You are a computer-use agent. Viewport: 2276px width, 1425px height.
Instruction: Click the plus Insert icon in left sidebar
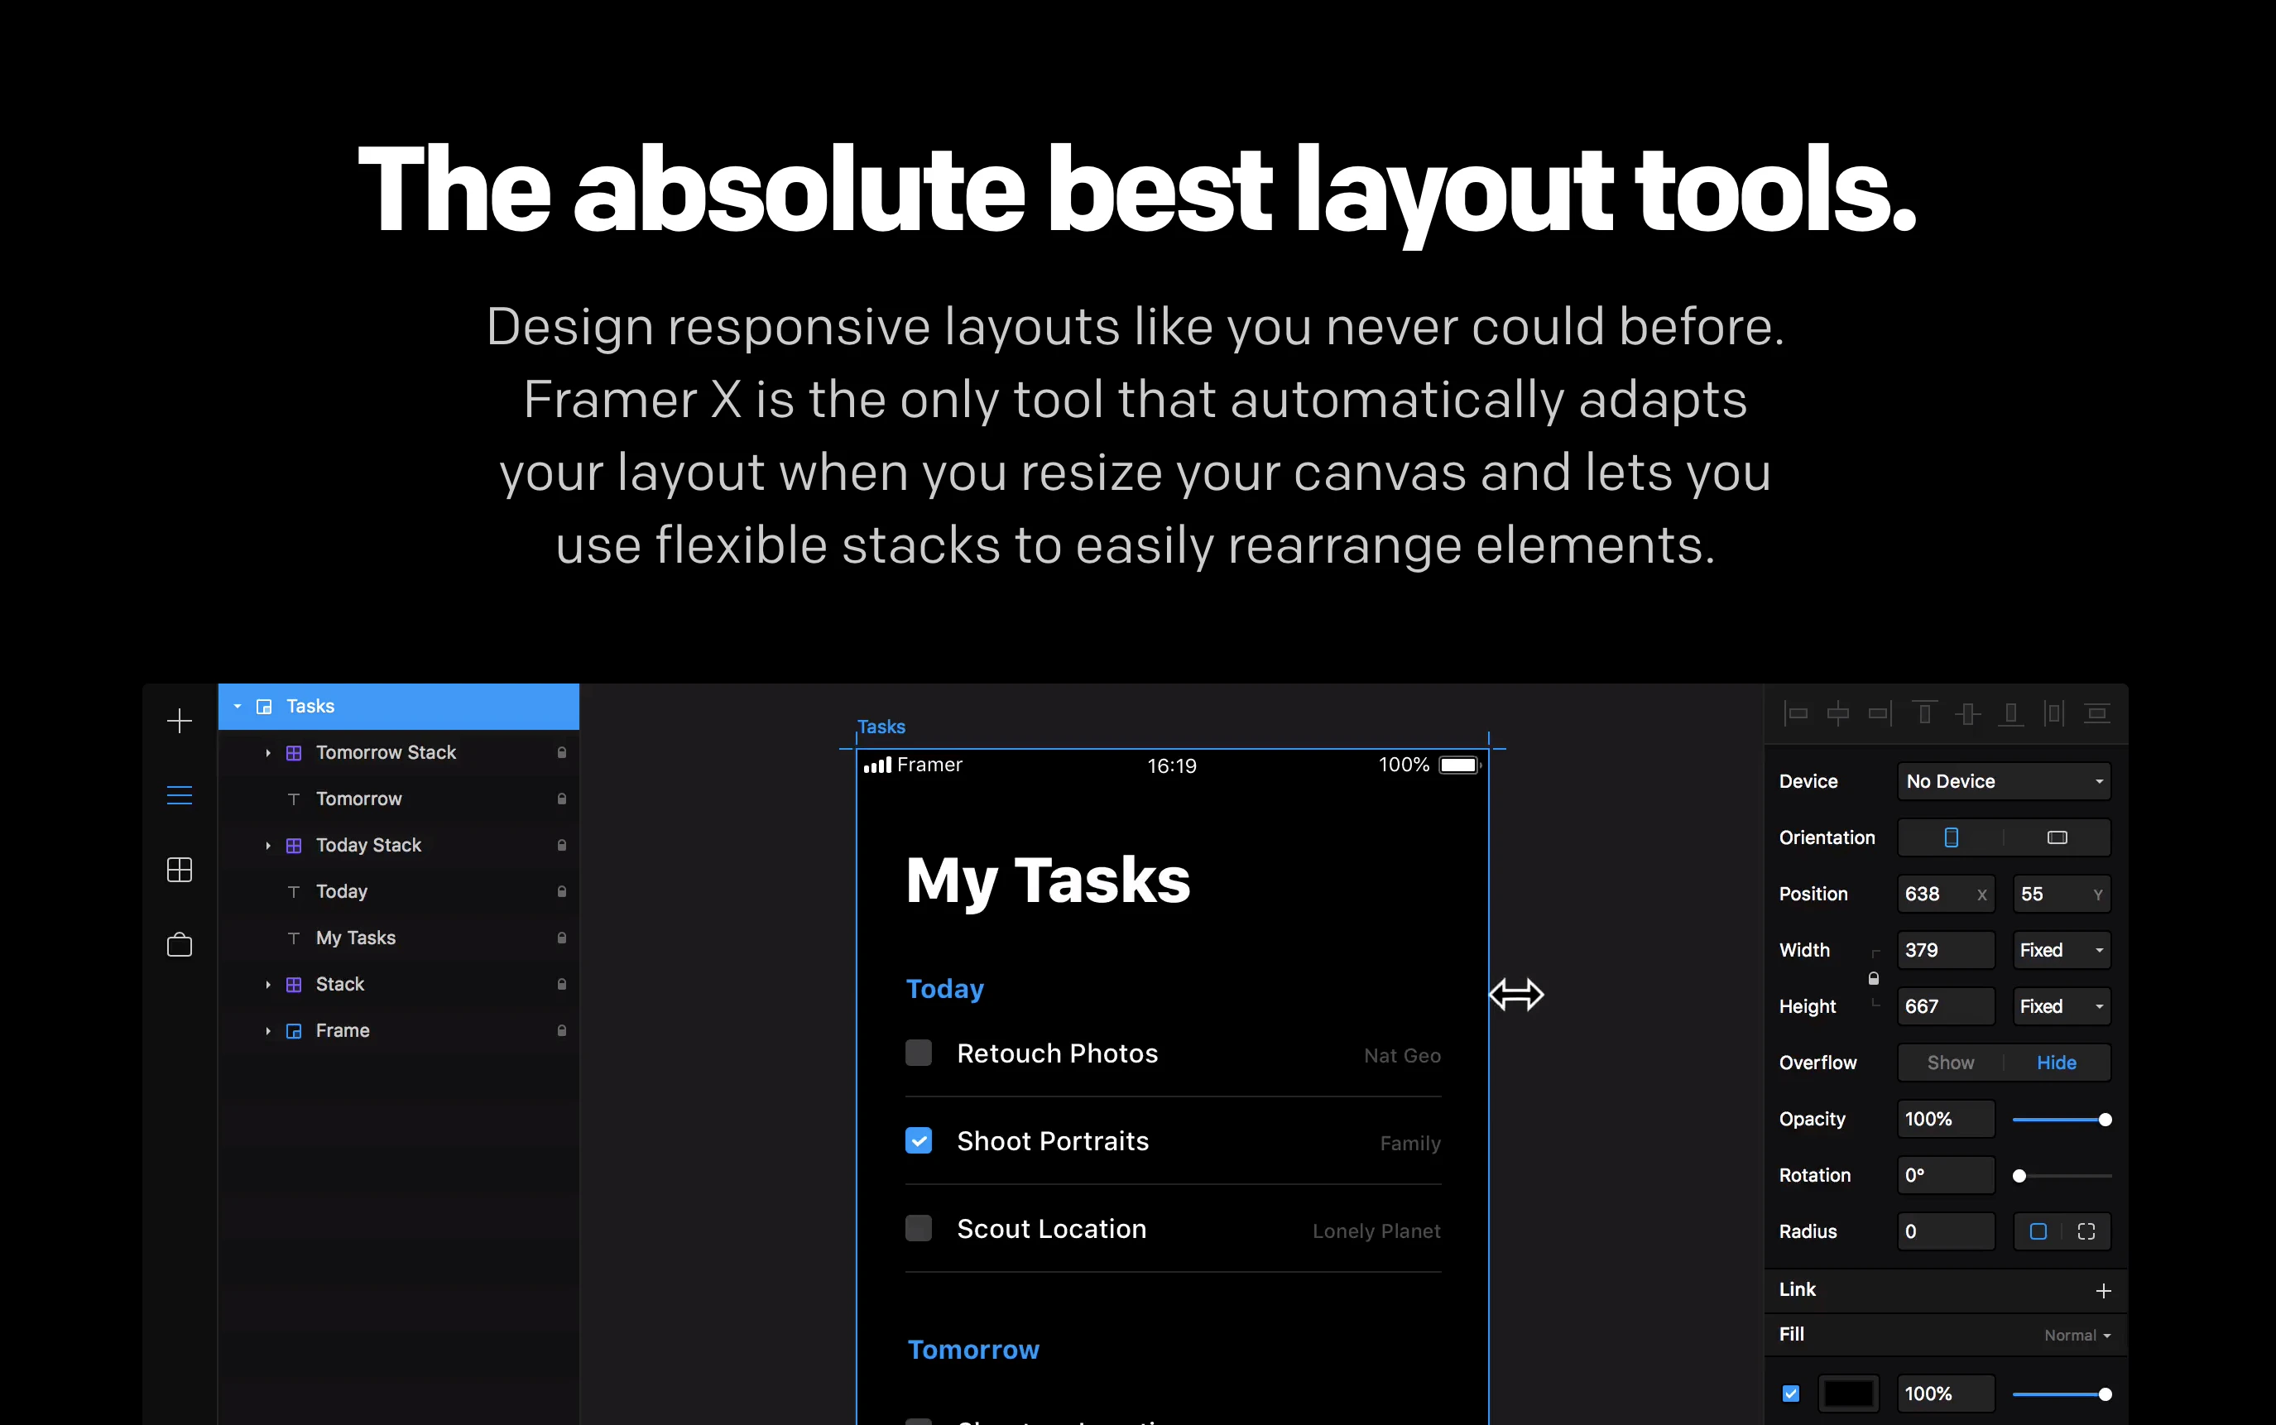coord(179,721)
